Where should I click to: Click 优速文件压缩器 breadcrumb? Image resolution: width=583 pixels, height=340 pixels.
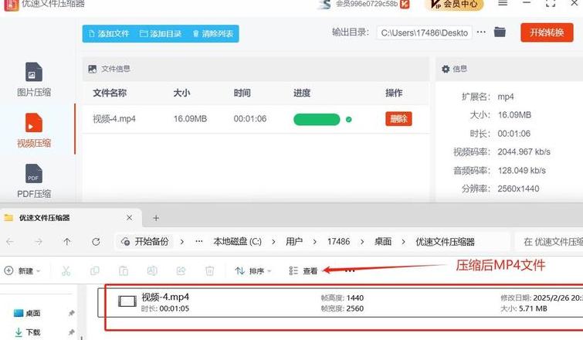[x=445, y=242]
